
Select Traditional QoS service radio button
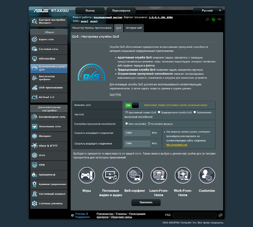coord(159,112)
